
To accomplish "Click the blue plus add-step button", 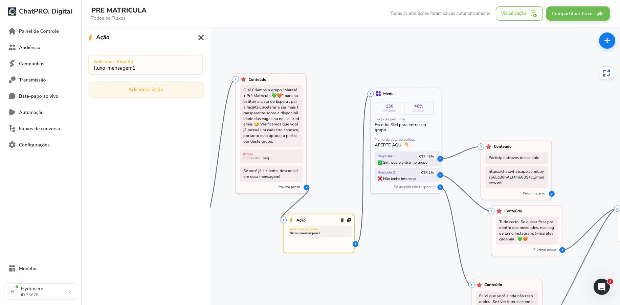I will point(607,41).
